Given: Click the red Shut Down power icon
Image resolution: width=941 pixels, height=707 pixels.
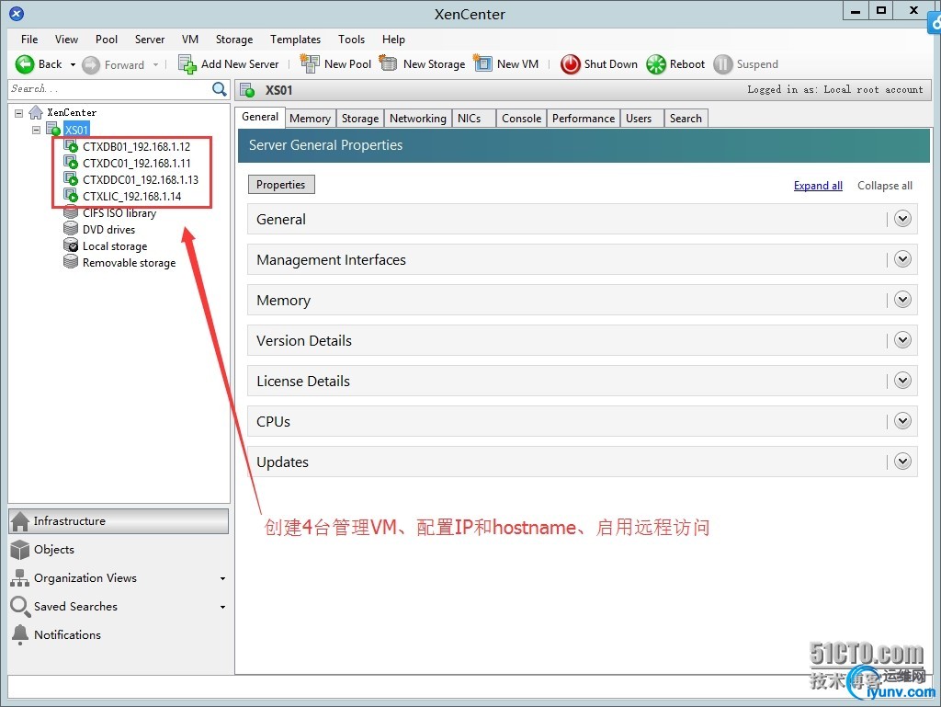Looking at the screenshot, I should [x=570, y=64].
